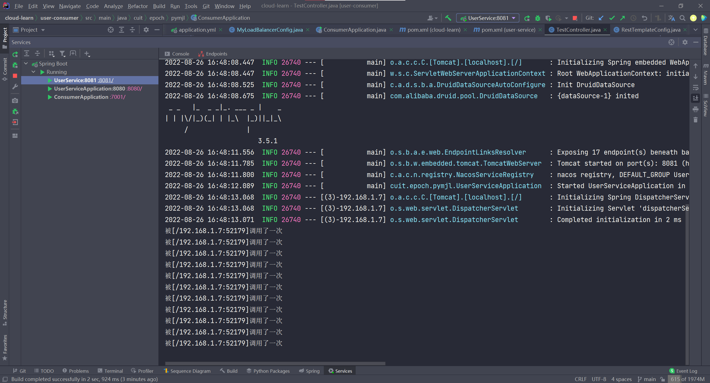The width and height of the screenshot is (710, 383).
Task: Rerun the selected service in Services toolbar
Action: coord(15,54)
